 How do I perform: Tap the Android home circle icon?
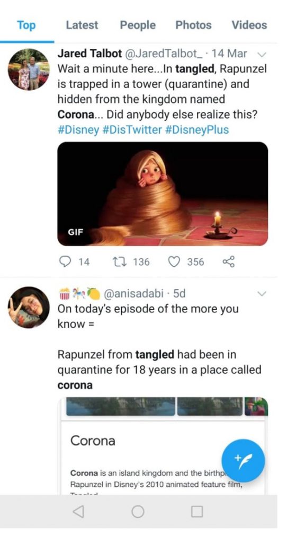pos(138,511)
